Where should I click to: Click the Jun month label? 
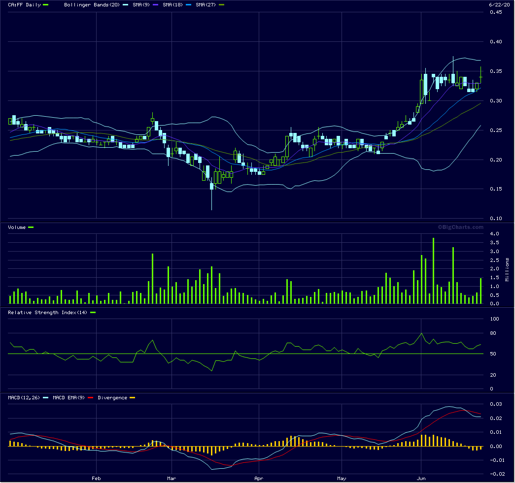[x=421, y=479]
